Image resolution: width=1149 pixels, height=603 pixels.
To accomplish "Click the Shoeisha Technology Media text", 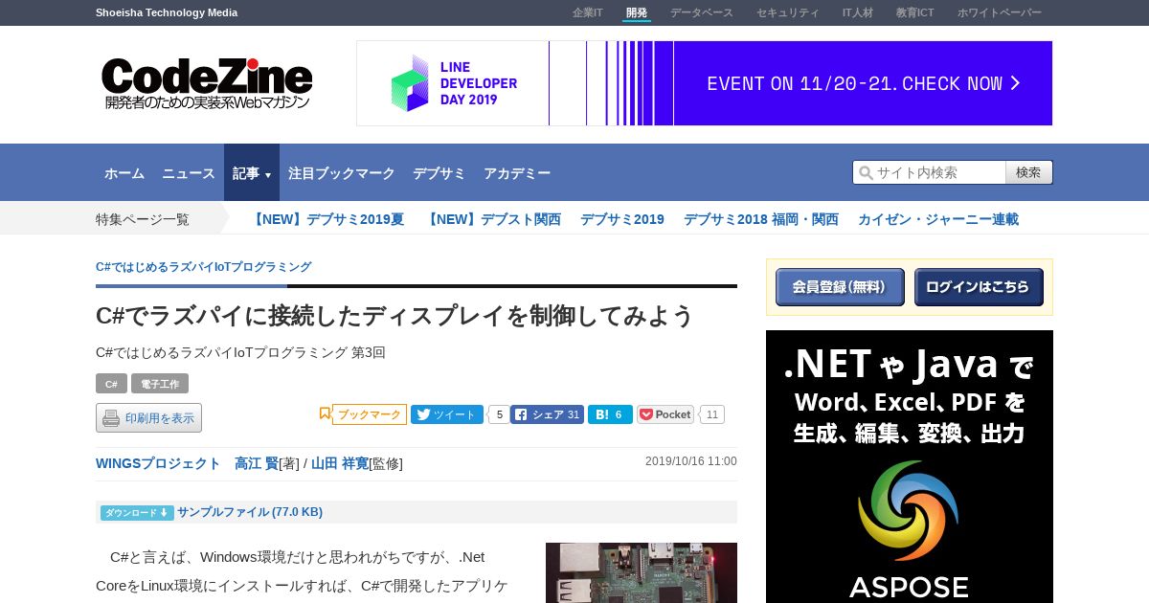I will point(167,12).
